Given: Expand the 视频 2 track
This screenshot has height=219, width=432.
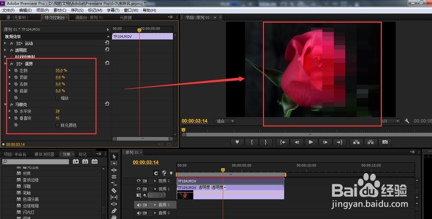Looking at the screenshot, I should tap(155, 181).
